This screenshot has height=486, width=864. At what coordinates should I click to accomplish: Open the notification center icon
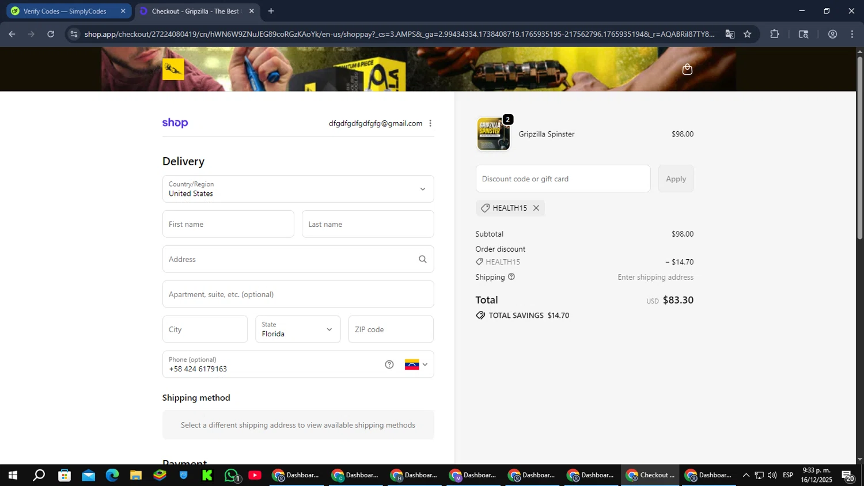coord(848,476)
